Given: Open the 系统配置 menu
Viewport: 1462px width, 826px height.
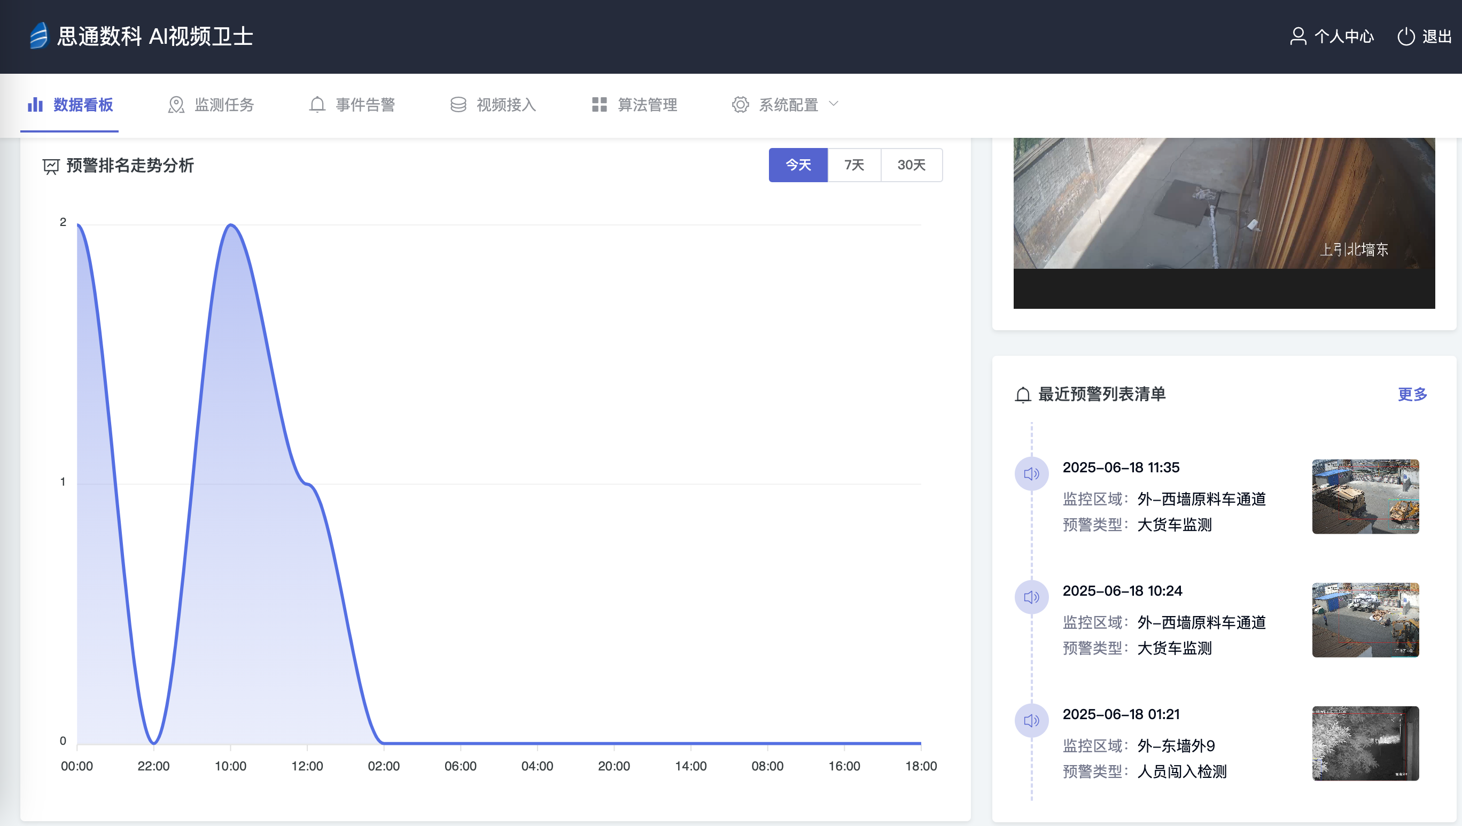Looking at the screenshot, I should 788,104.
